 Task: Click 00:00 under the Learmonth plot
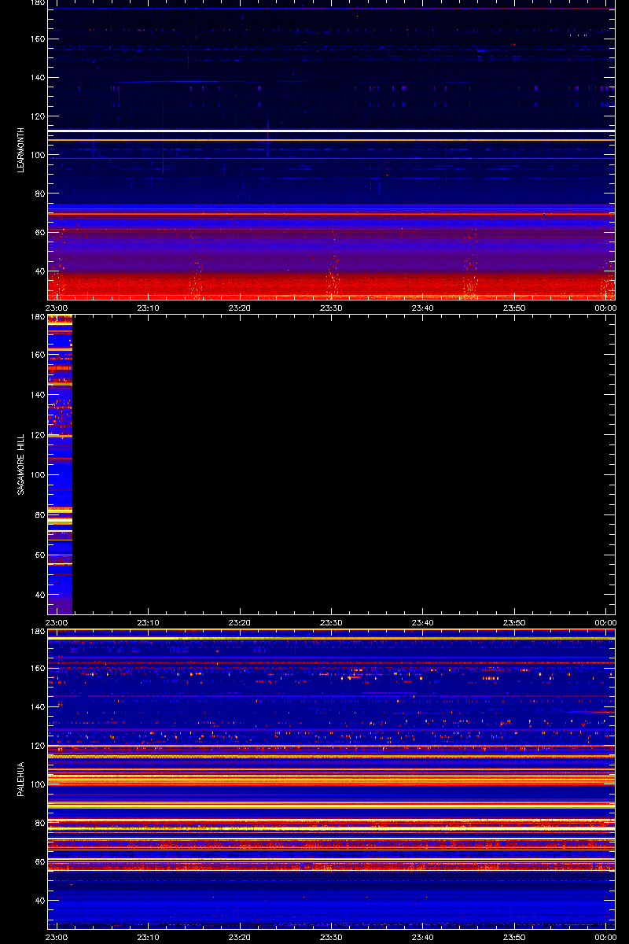pyautogui.click(x=605, y=308)
